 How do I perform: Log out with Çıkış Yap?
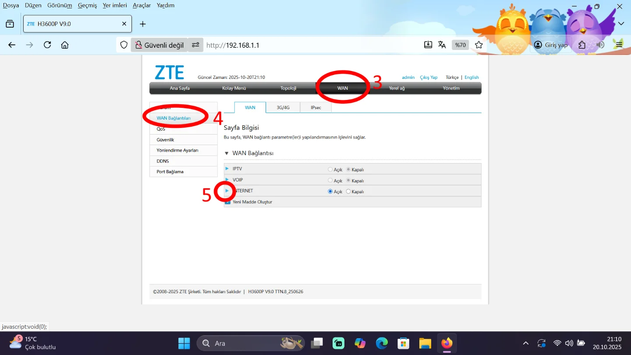click(x=429, y=78)
